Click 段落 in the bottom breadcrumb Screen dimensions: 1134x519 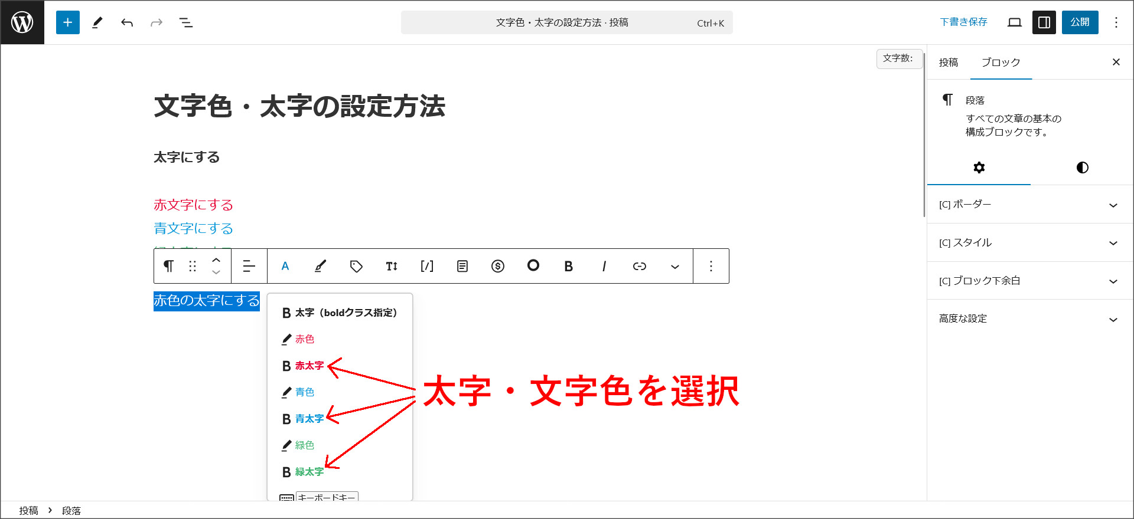(x=71, y=511)
